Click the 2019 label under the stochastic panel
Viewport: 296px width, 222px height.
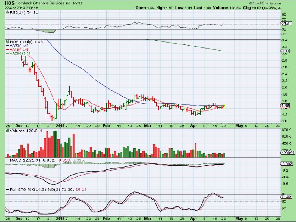pos(60,219)
